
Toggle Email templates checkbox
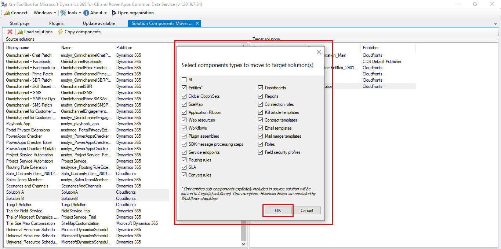click(x=260, y=128)
